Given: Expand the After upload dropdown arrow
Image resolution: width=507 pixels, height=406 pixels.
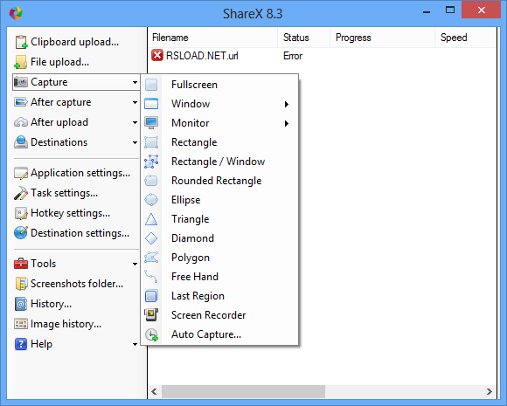Looking at the screenshot, I should (x=135, y=122).
